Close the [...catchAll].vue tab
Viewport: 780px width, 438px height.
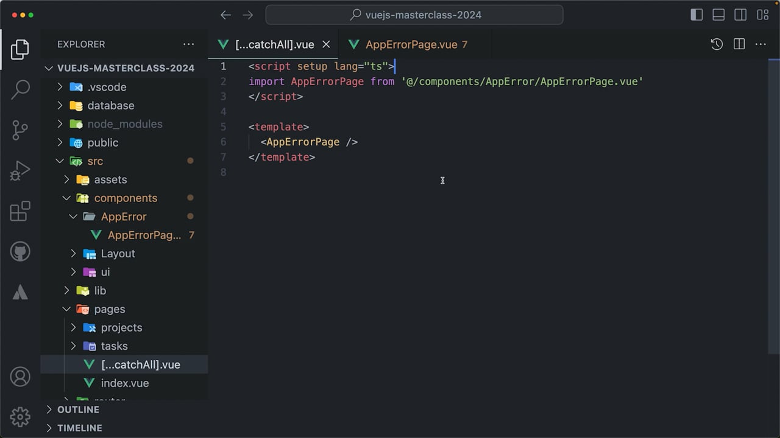[x=326, y=44]
